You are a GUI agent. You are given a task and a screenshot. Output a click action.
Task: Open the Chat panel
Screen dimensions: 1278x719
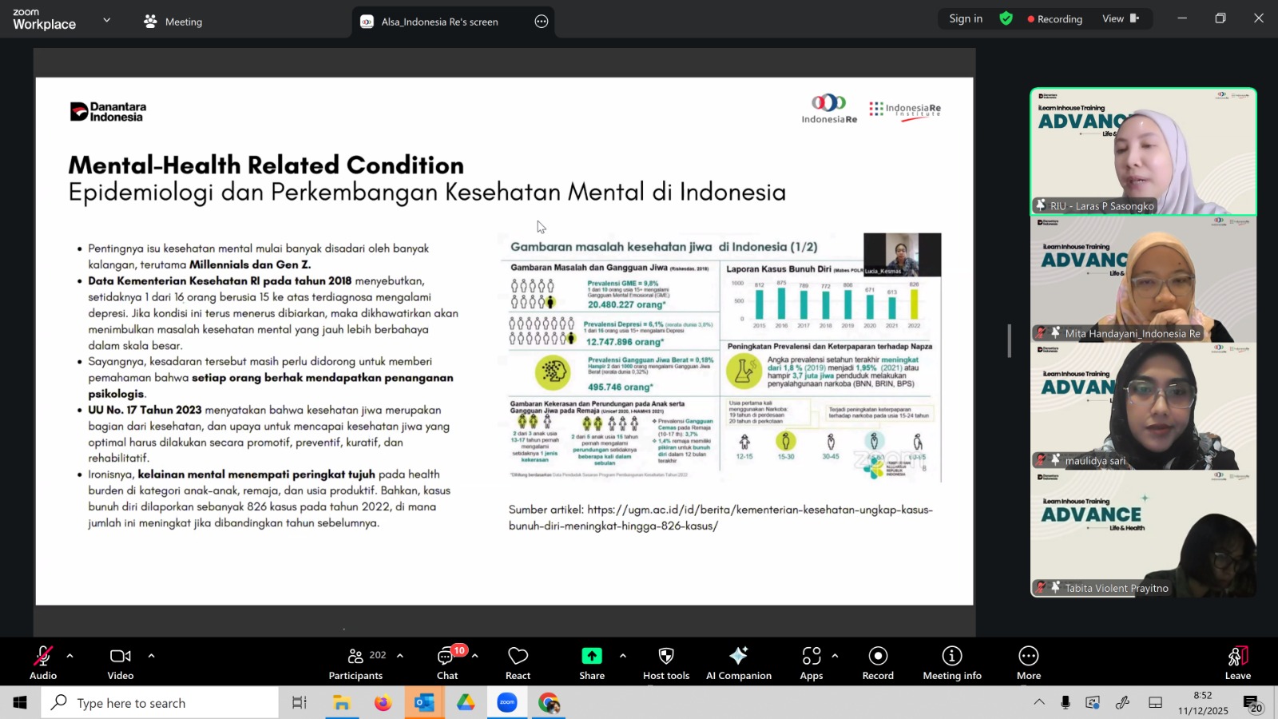coord(447,662)
